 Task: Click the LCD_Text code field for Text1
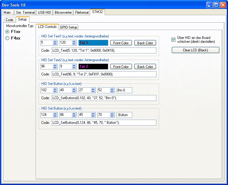tap(104, 50)
